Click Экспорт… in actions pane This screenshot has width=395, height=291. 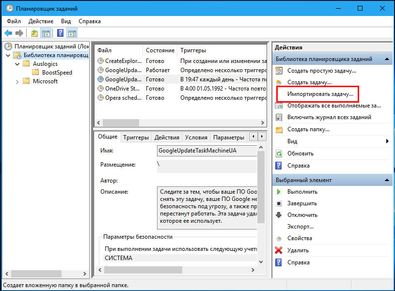tap(300, 227)
